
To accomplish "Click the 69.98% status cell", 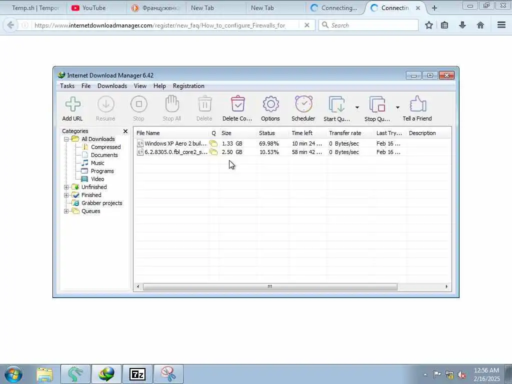I will (269, 143).
